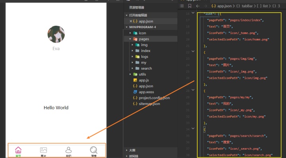The image size is (286, 158).
Task: Click the bookmark icon in editor bar
Action: tap(190, 6)
